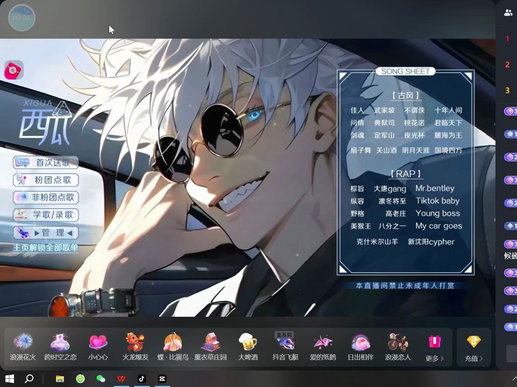Click the song title 十年人间
The width and height of the screenshot is (517, 387).
point(448,110)
